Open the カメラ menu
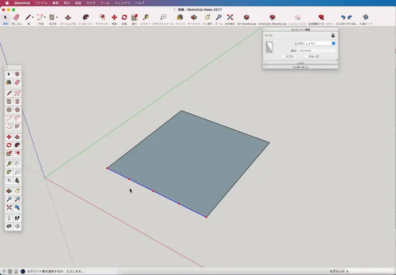Viewport: 396px width, 275px height. click(x=90, y=3)
